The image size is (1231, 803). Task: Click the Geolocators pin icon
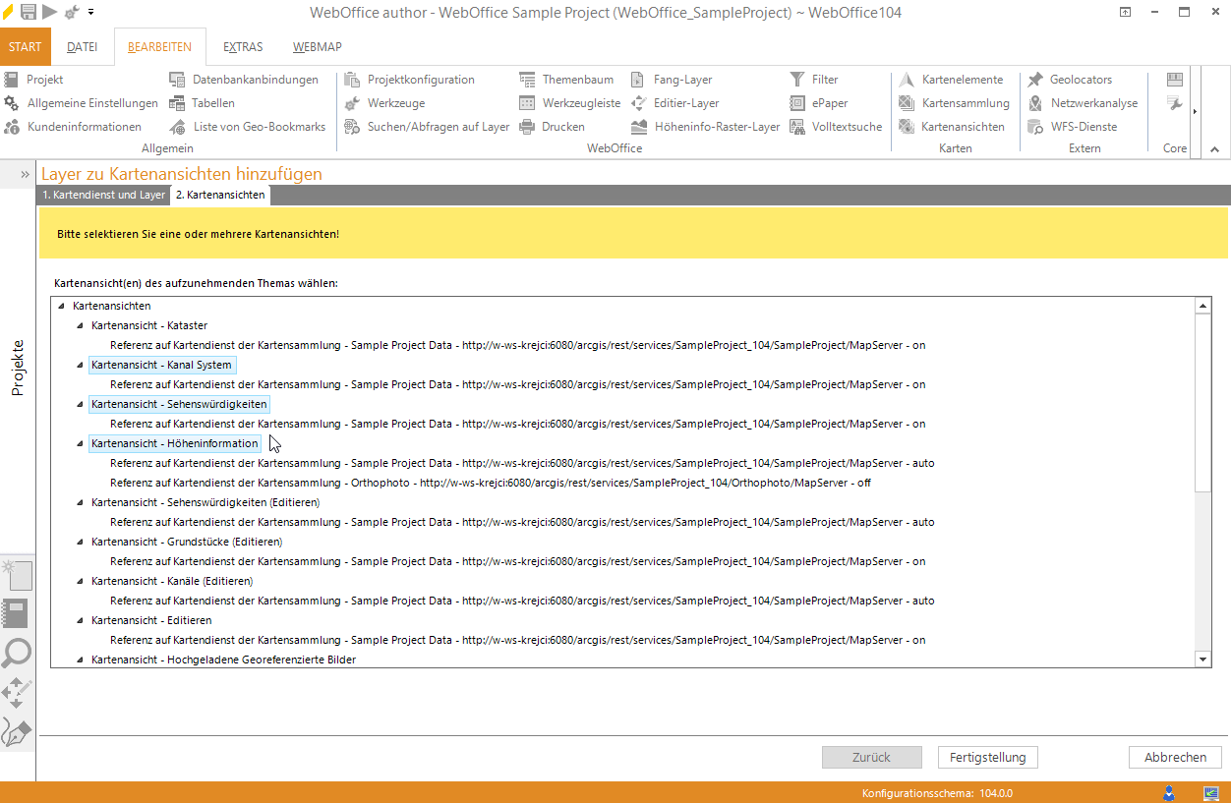[1035, 80]
